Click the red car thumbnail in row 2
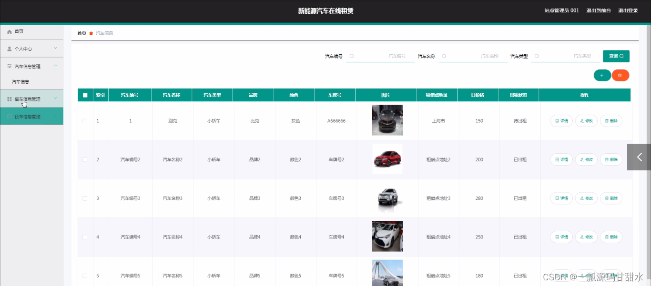The image size is (651, 286). (x=387, y=158)
